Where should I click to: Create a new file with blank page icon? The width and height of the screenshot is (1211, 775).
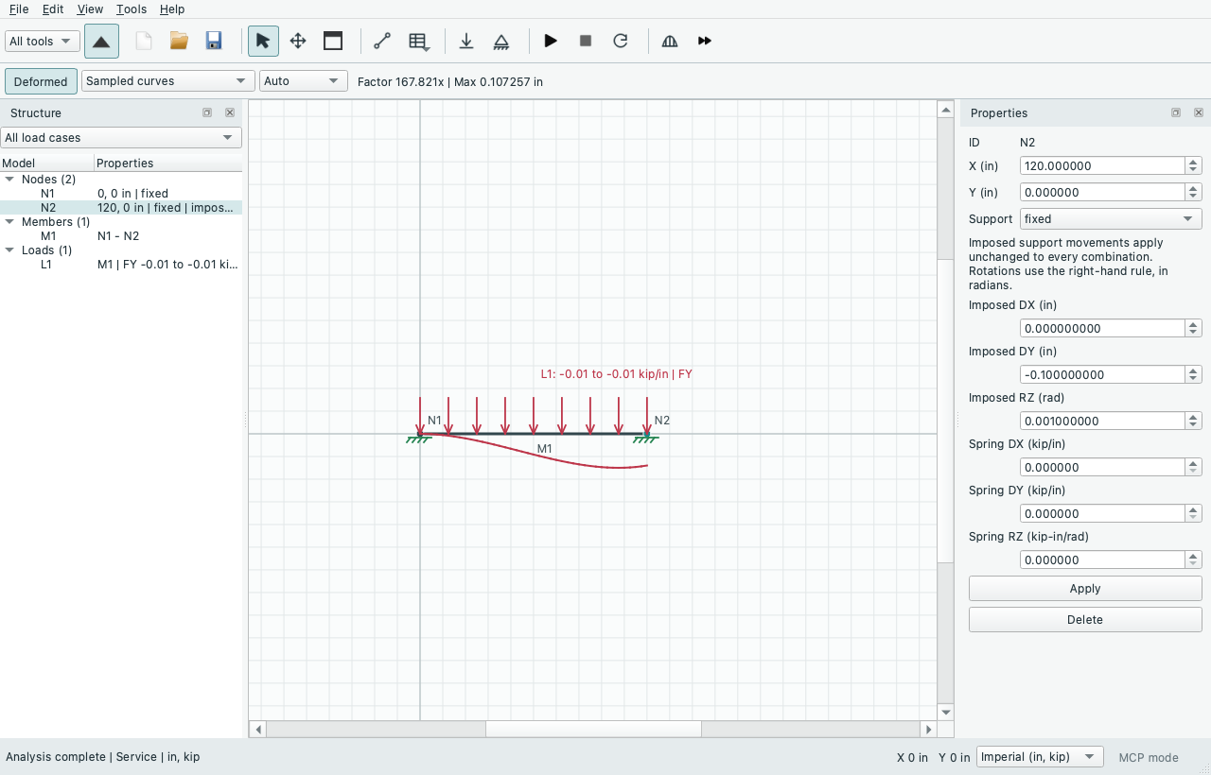coord(144,41)
